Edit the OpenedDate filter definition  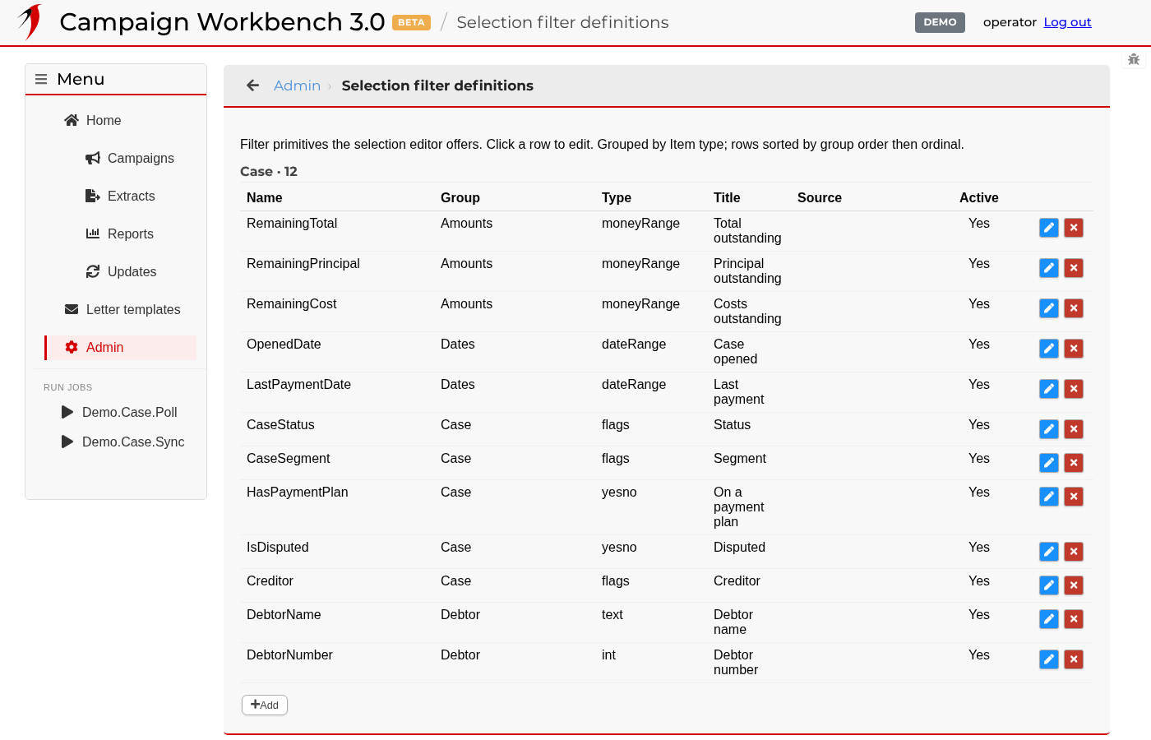pyautogui.click(x=1049, y=349)
